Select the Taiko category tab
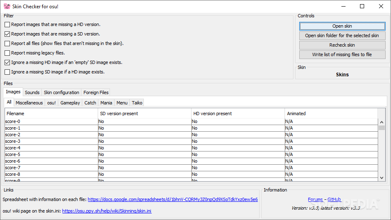 (x=137, y=103)
